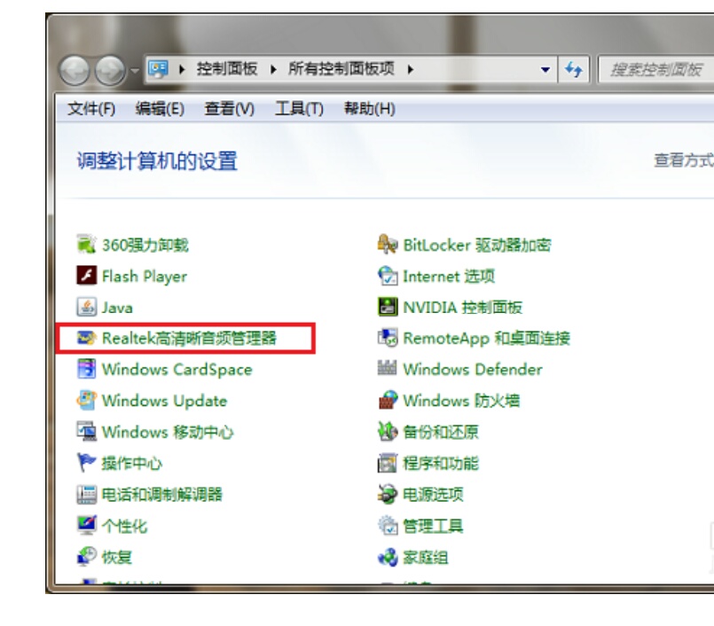The image size is (714, 626).
Task: Click the BitLocker 驱动器加密 icon
Action: pyautogui.click(x=388, y=244)
